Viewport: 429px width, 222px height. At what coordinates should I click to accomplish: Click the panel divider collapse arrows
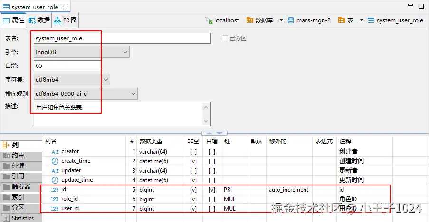[x=214, y=133]
